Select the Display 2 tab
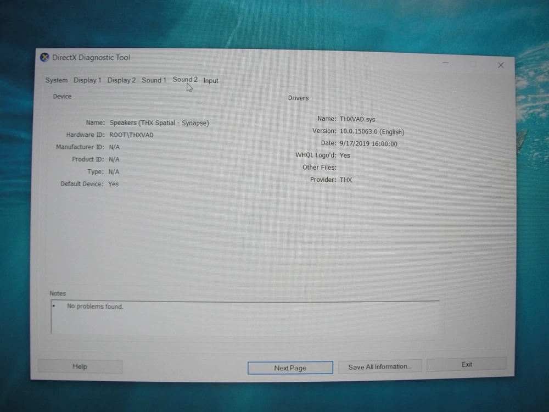The image size is (549, 412). tap(121, 80)
